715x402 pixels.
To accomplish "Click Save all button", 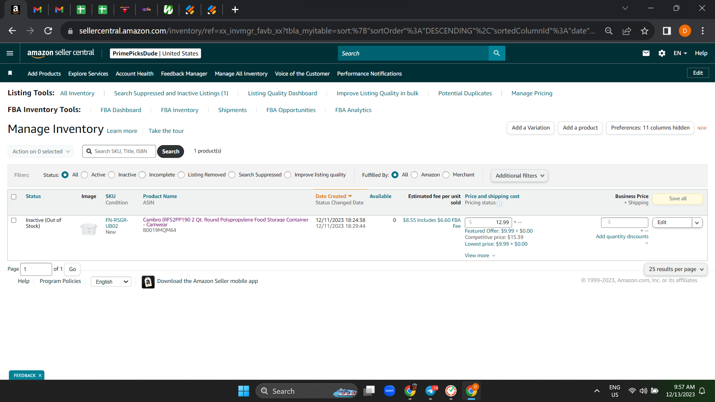I will pyautogui.click(x=678, y=199).
